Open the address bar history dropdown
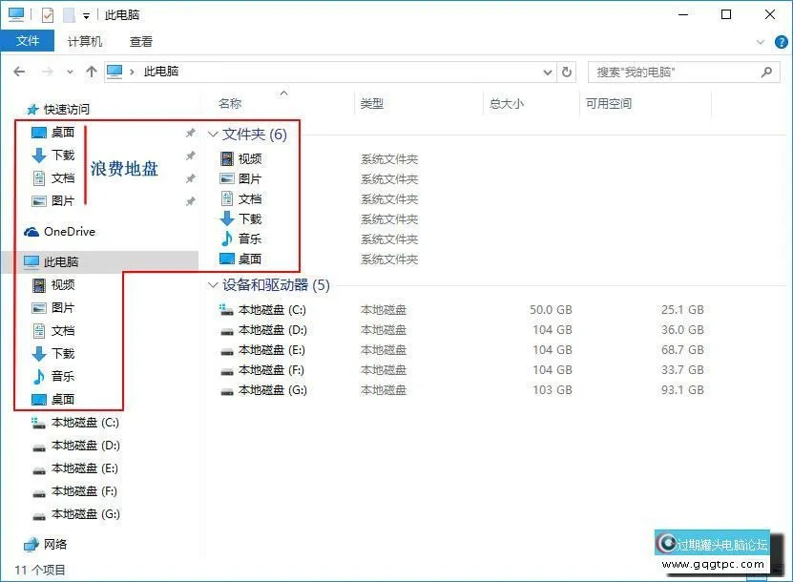793x582 pixels. [x=548, y=71]
